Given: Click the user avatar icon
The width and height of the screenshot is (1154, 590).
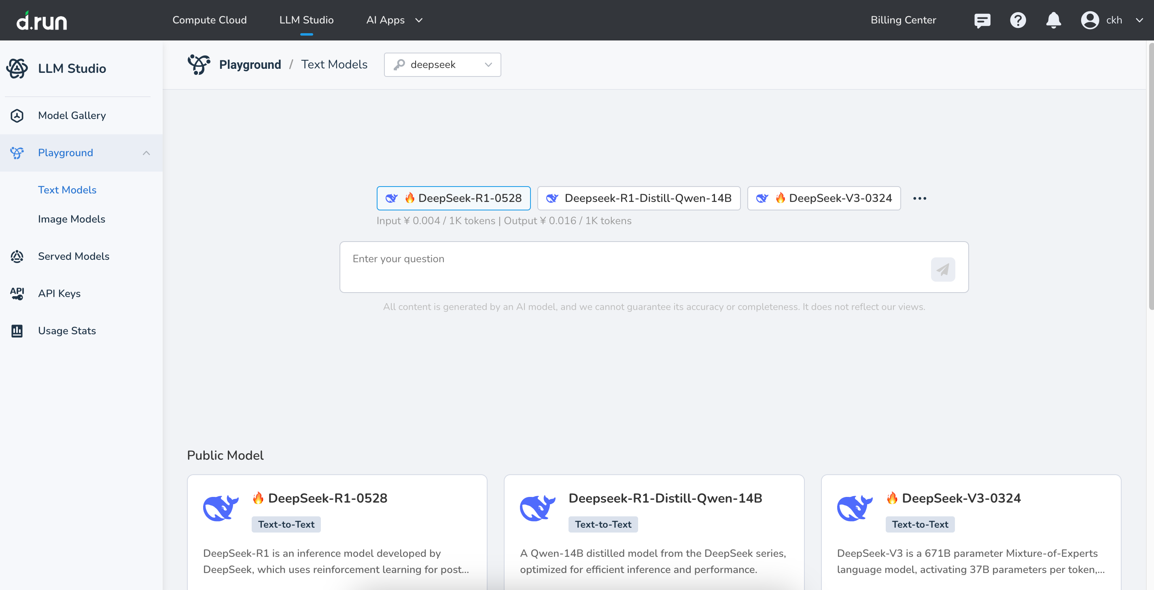Looking at the screenshot, I should 1090,20.
